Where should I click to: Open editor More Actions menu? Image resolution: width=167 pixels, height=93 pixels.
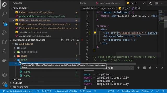162,3
